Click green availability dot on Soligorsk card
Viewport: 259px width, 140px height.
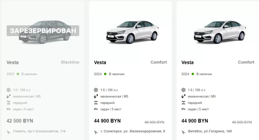(x=105, y=74)
